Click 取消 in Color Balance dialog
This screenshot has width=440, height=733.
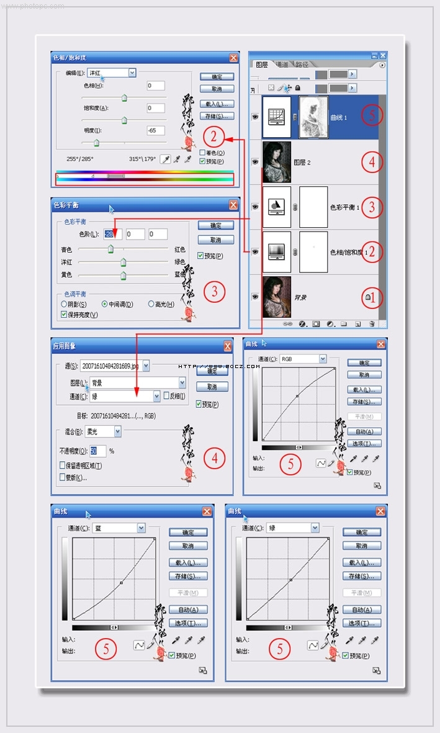(215, 240)
